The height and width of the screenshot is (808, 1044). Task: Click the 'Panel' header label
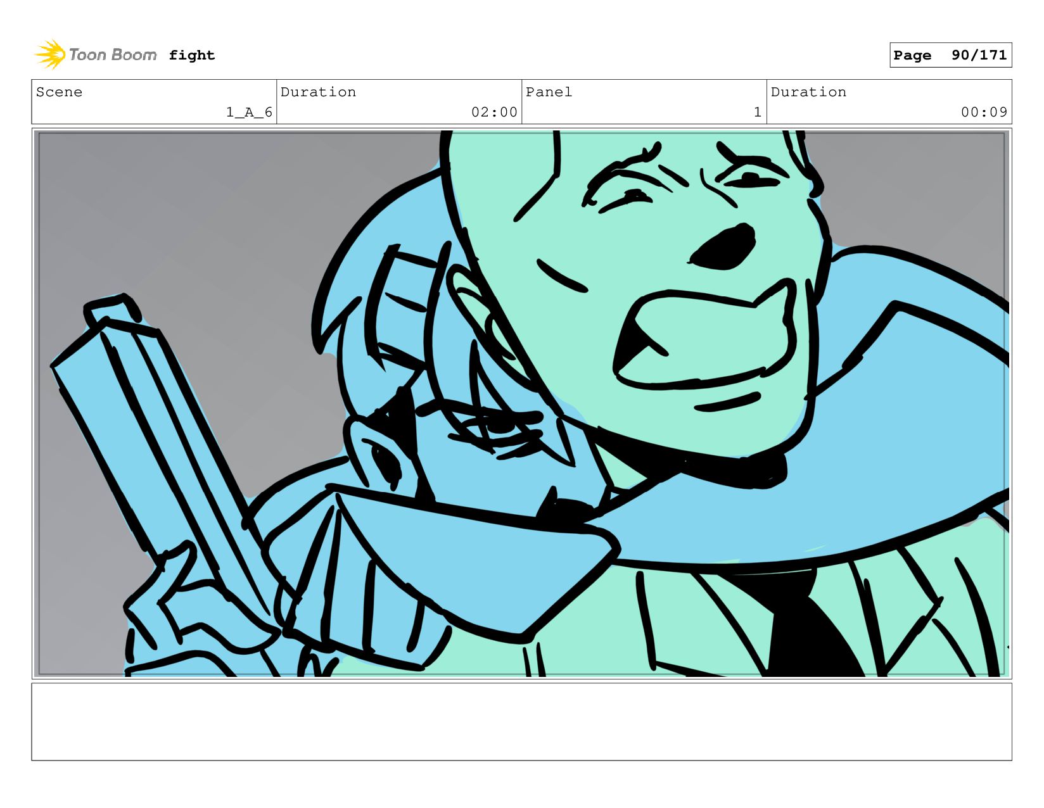pyautogui.click(x=549, y=92)
